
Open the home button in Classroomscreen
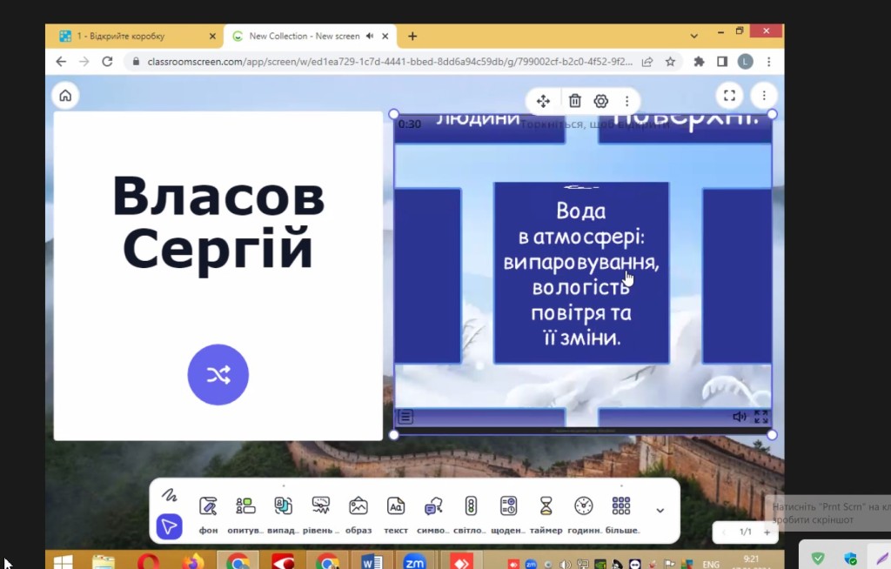pos(65,96)
